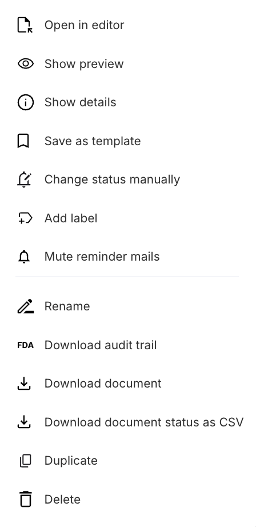Click the FDA audit trail icon

(x=25, y=345)
